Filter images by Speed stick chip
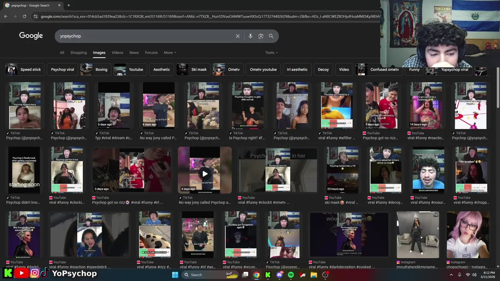Image resolution: width=500 pixels, height=281 pixels. point(25,69)
